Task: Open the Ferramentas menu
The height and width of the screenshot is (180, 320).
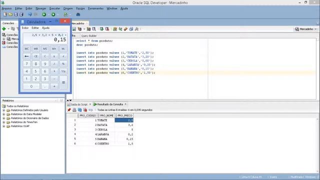Action: (x=95, y=8)
